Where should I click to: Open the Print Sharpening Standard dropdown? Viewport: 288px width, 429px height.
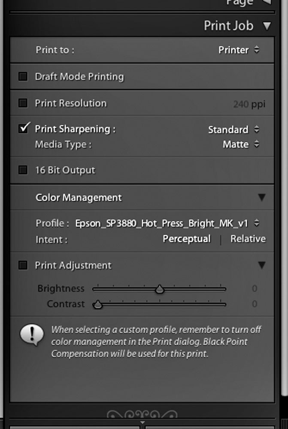(x=233, y=130)
